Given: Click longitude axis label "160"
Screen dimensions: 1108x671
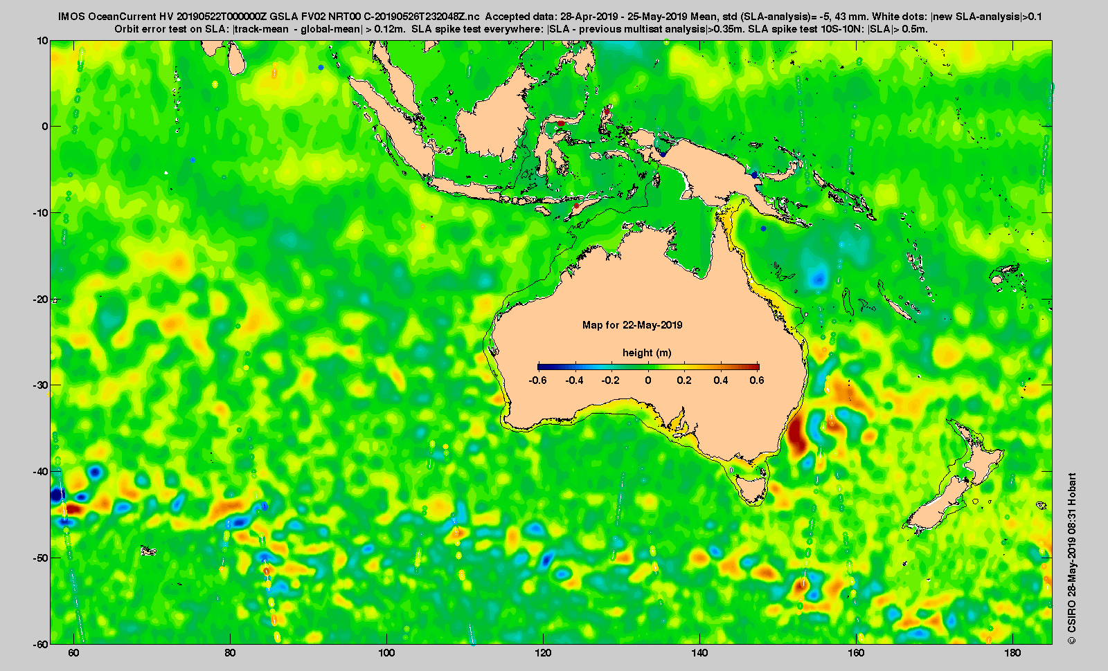Looking at the screenshot, I should (856, 653).
